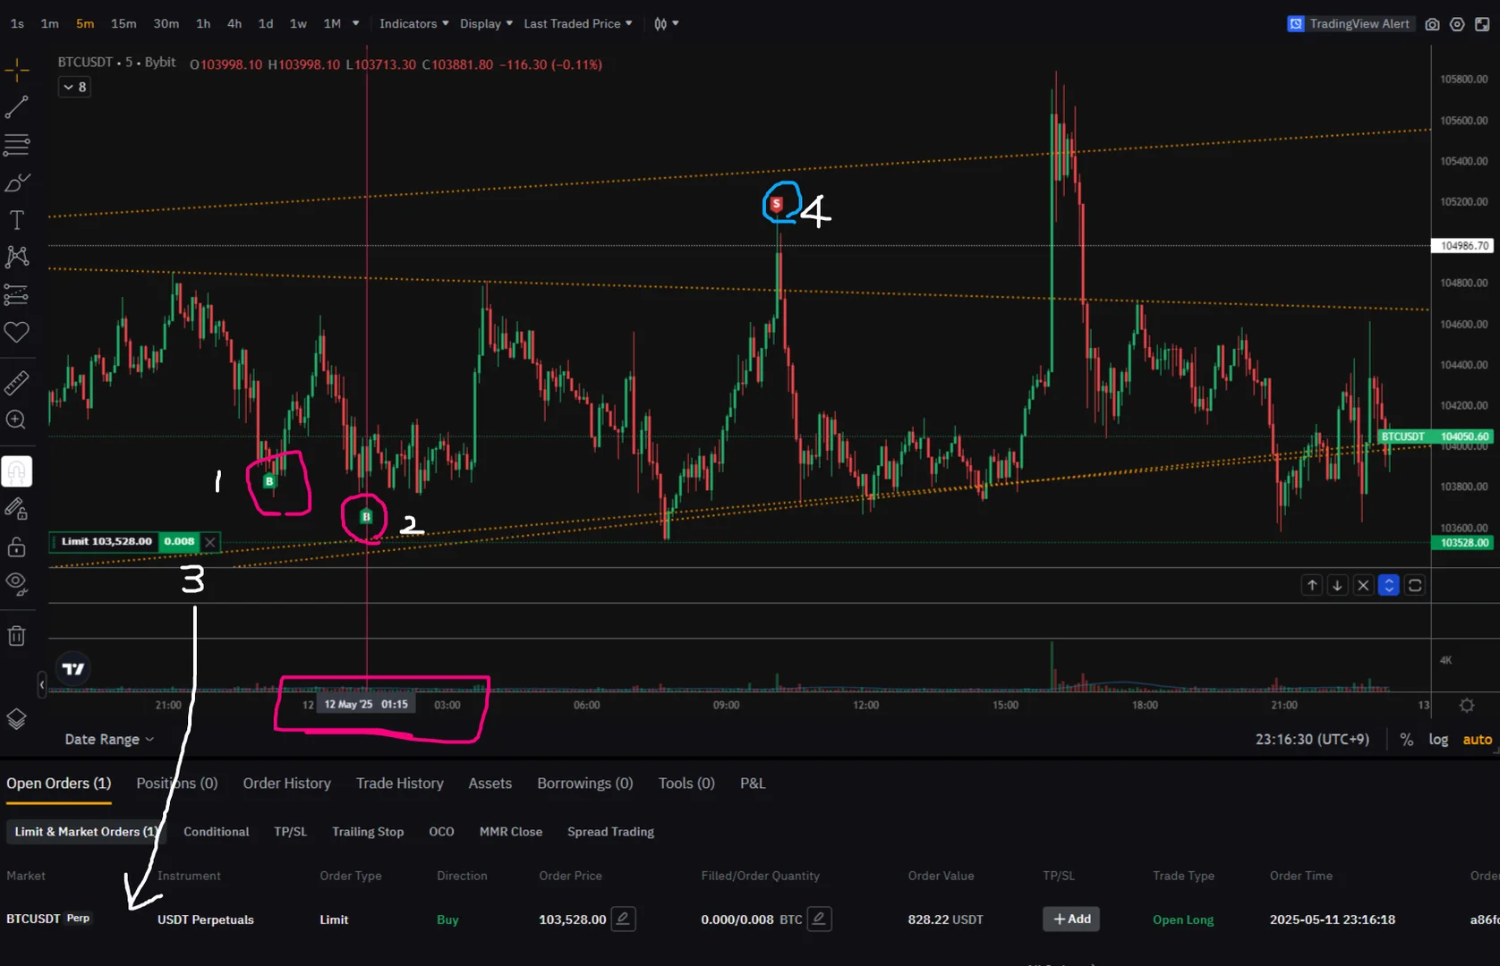
Task: Open the Display dropdown
Action: coord(486,23)
